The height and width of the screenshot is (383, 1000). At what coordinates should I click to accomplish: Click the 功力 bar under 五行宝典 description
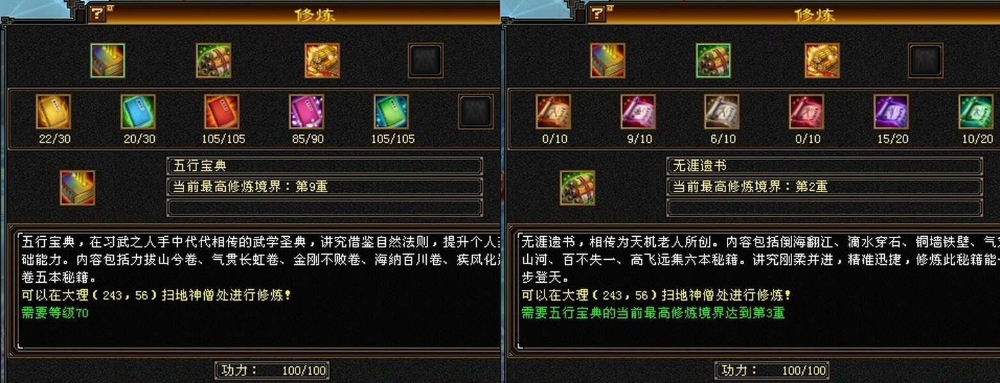pyautogui.click(x=272, y=370)
